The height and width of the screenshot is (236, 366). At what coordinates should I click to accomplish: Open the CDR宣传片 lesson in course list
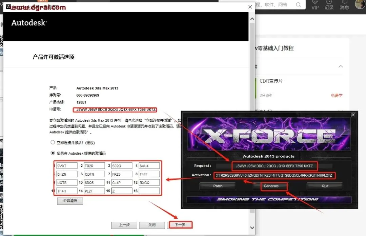coord(271,81)
